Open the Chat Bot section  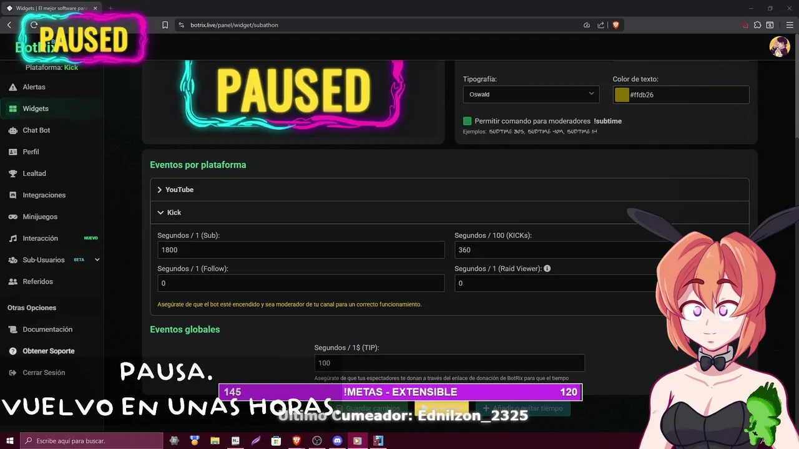coord(36,130)
